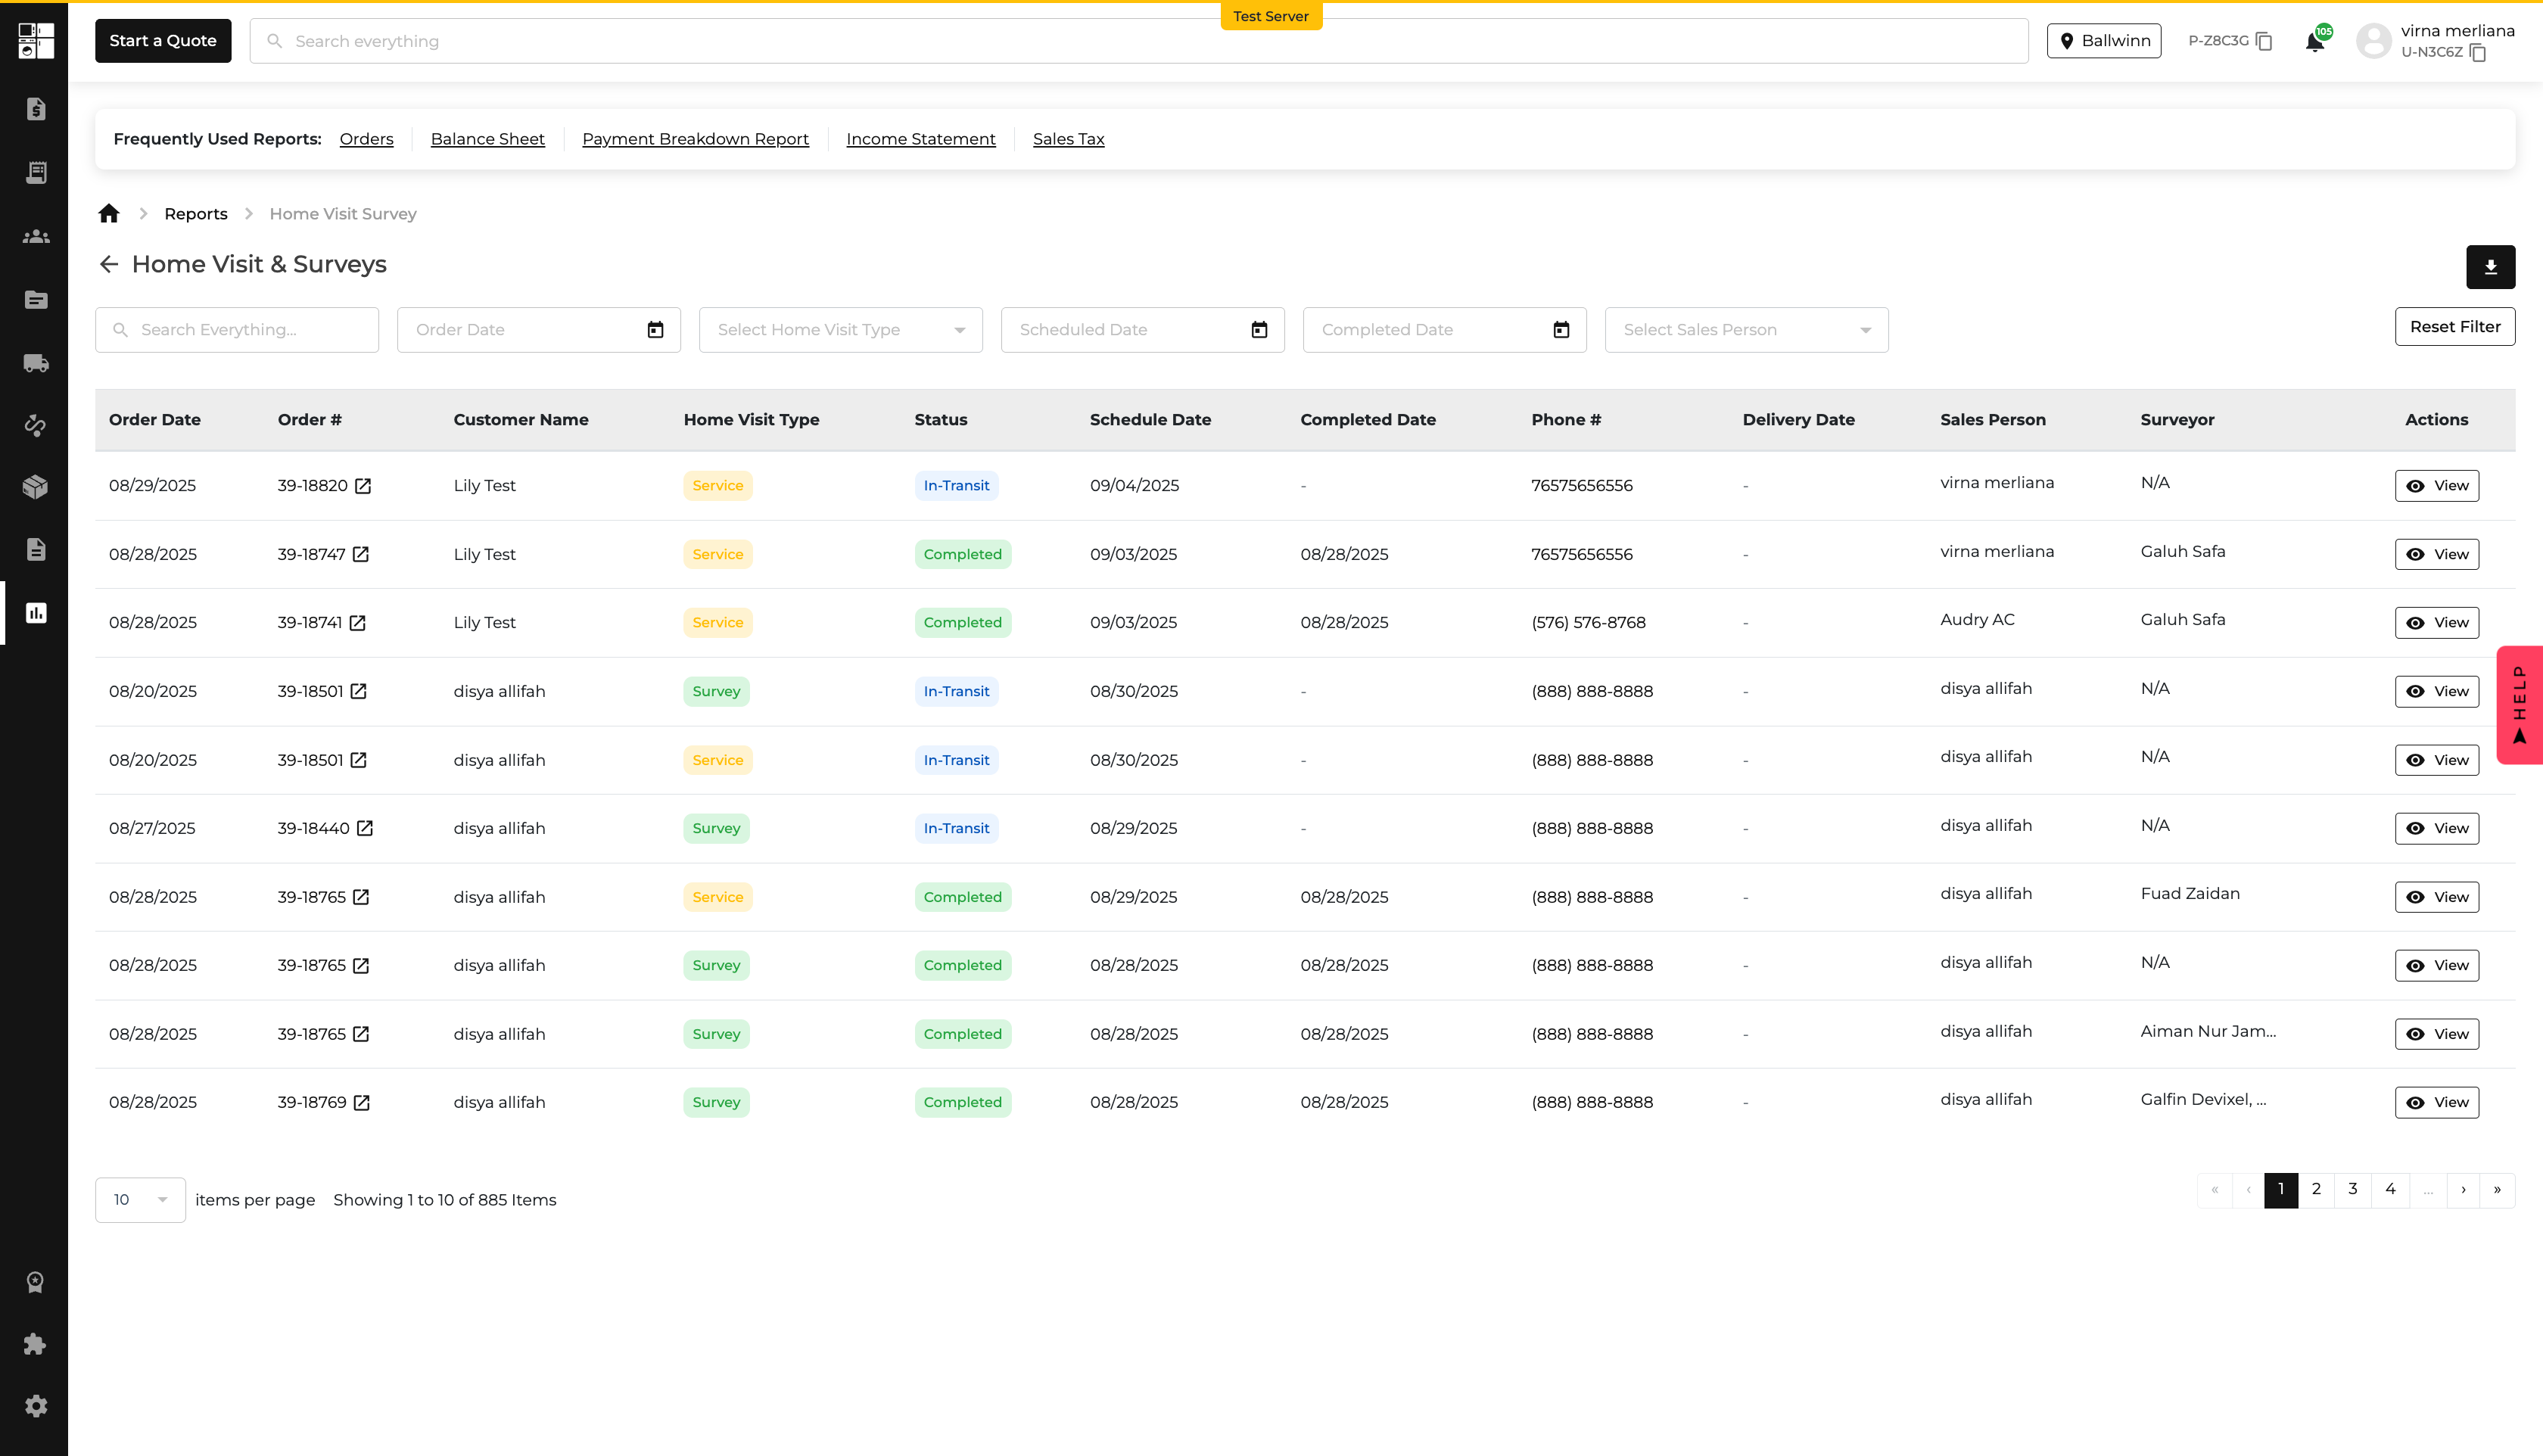Expand Select Sales Person dropdown
Screen dimensions: 2543x1456
(x=1746, y=330)
